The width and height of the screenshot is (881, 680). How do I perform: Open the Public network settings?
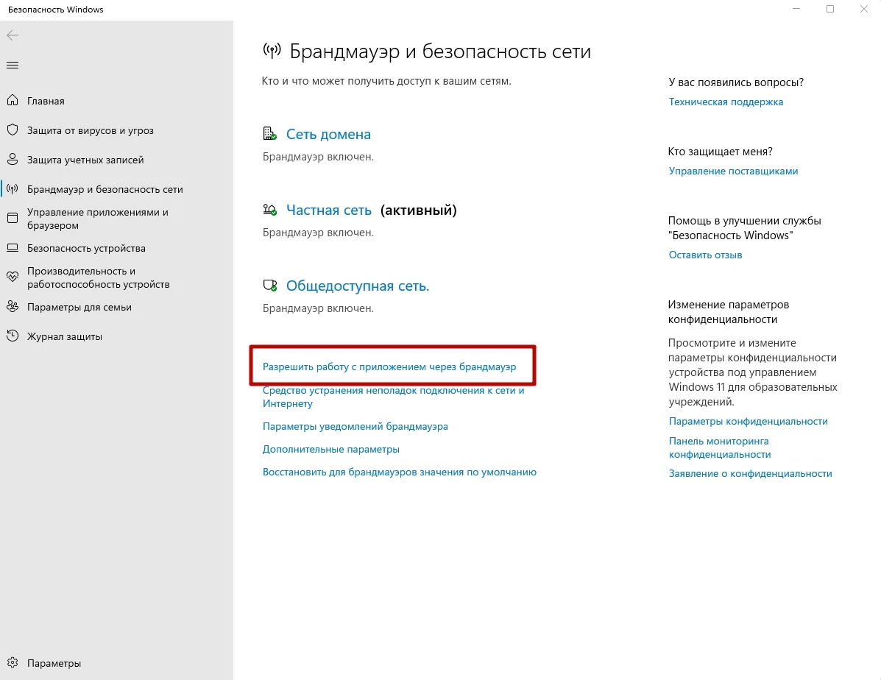(357, 286)
